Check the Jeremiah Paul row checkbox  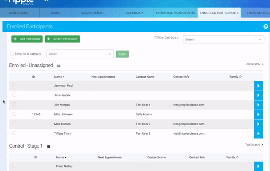tap(14, 85)
